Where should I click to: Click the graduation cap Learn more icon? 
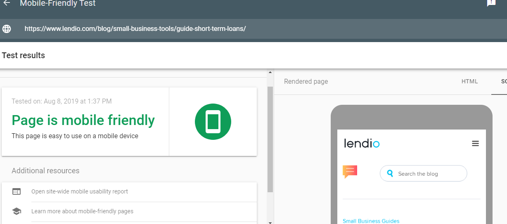click(x=17, y=211)
